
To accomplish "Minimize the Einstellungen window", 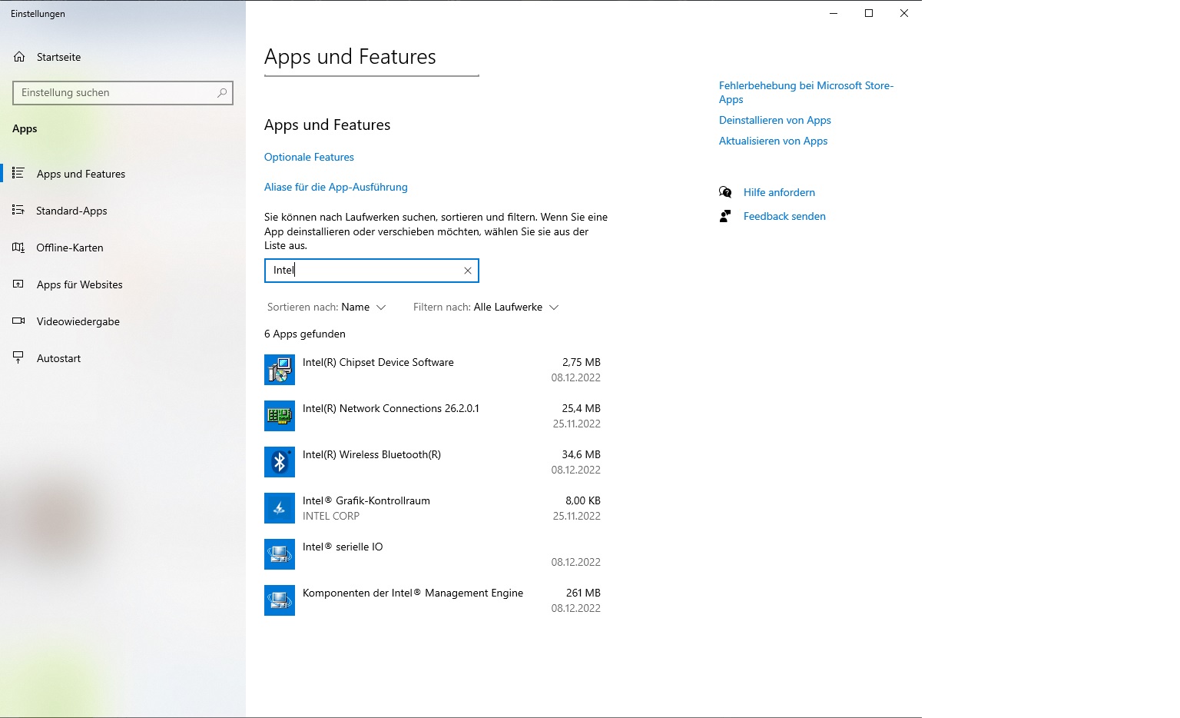I will click(834, 13).
